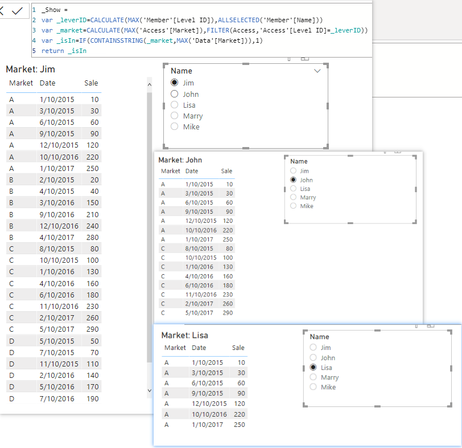Select the 12/10/2015 date in Lisa table

coord(209,404)
